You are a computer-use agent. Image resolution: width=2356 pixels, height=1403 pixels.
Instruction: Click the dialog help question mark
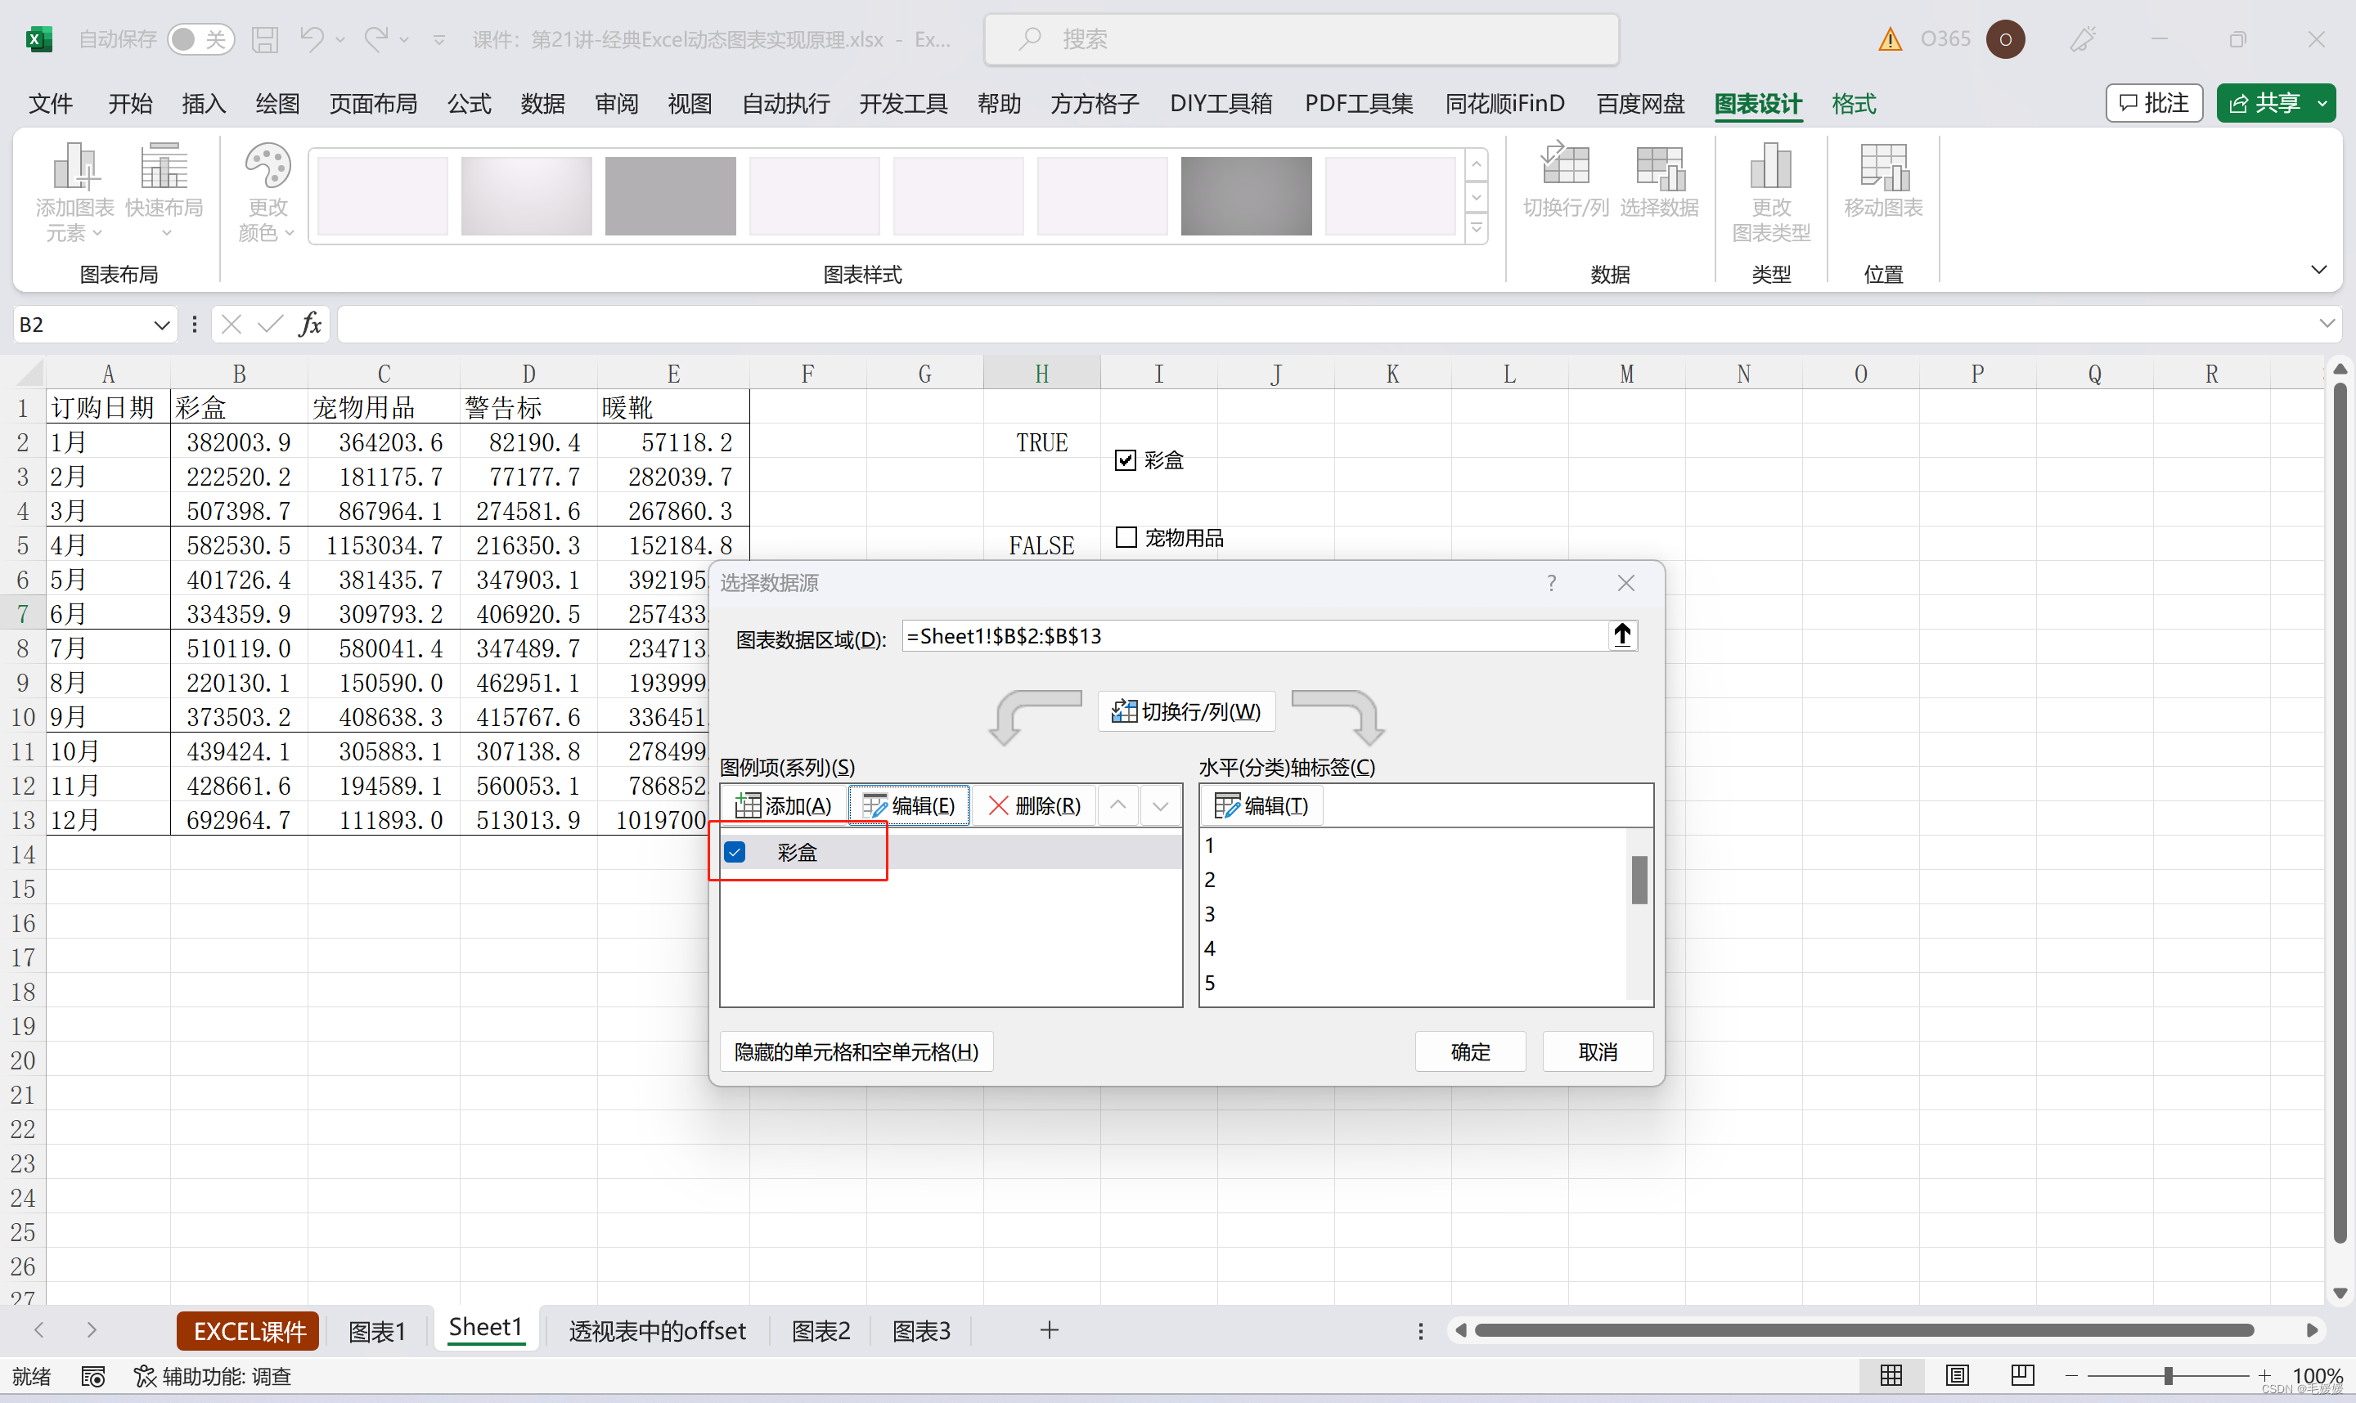(1551, 582)
